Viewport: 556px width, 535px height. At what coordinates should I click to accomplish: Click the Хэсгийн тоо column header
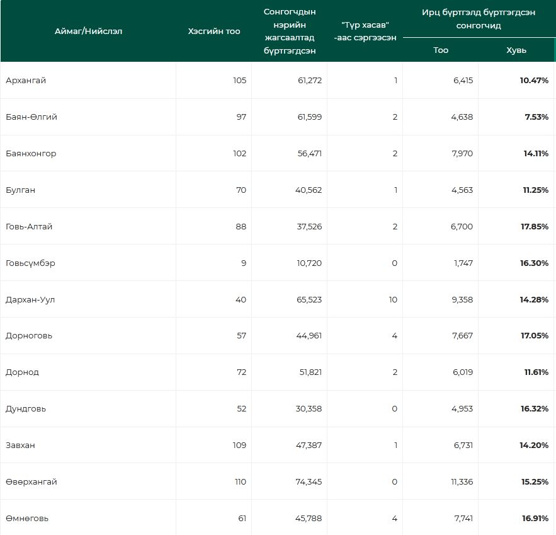(214, 32)
